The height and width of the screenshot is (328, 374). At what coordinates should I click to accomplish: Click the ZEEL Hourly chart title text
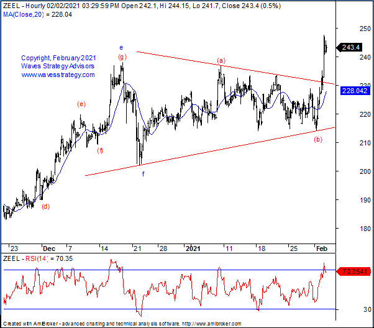(x=142, y=6)
